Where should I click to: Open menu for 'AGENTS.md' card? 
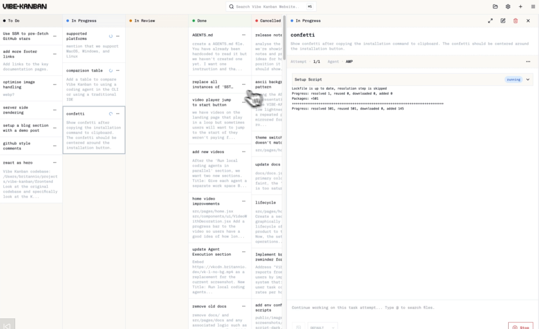click(x=244, y=35)
